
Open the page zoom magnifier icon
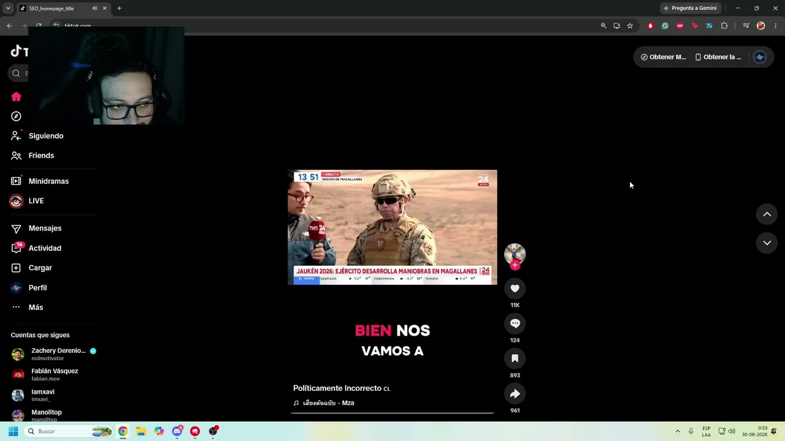(603, 26)
